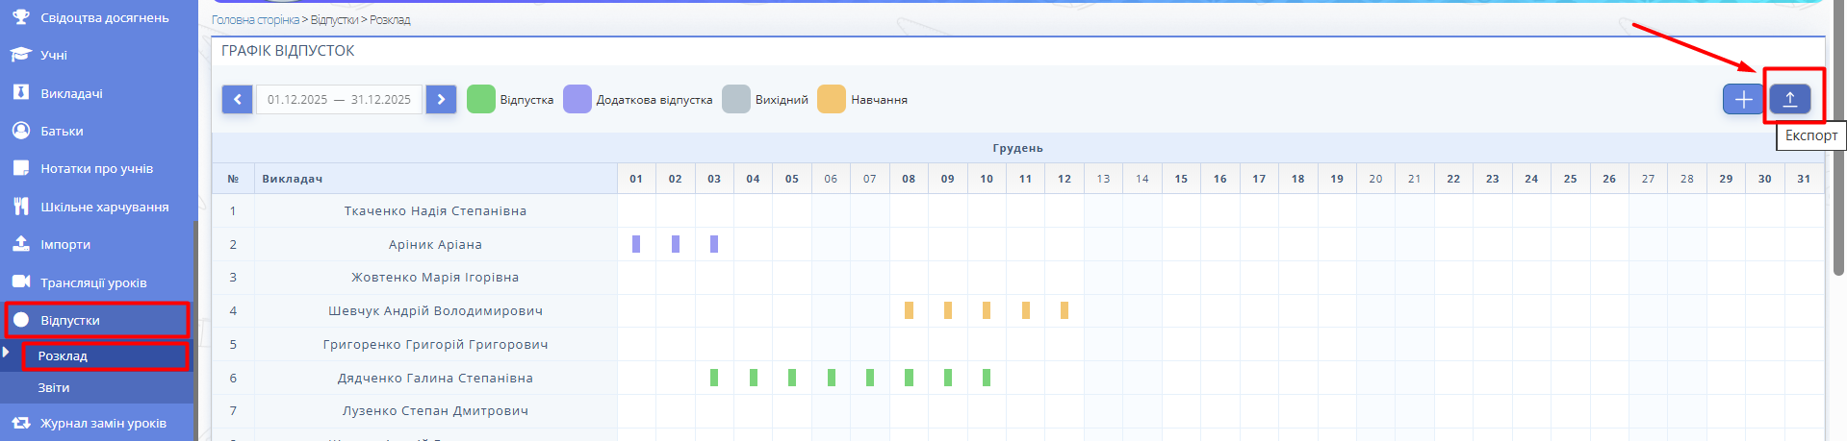Open the date range field 01.12.2025 — 31.12.2025

[x=339, y=99]
